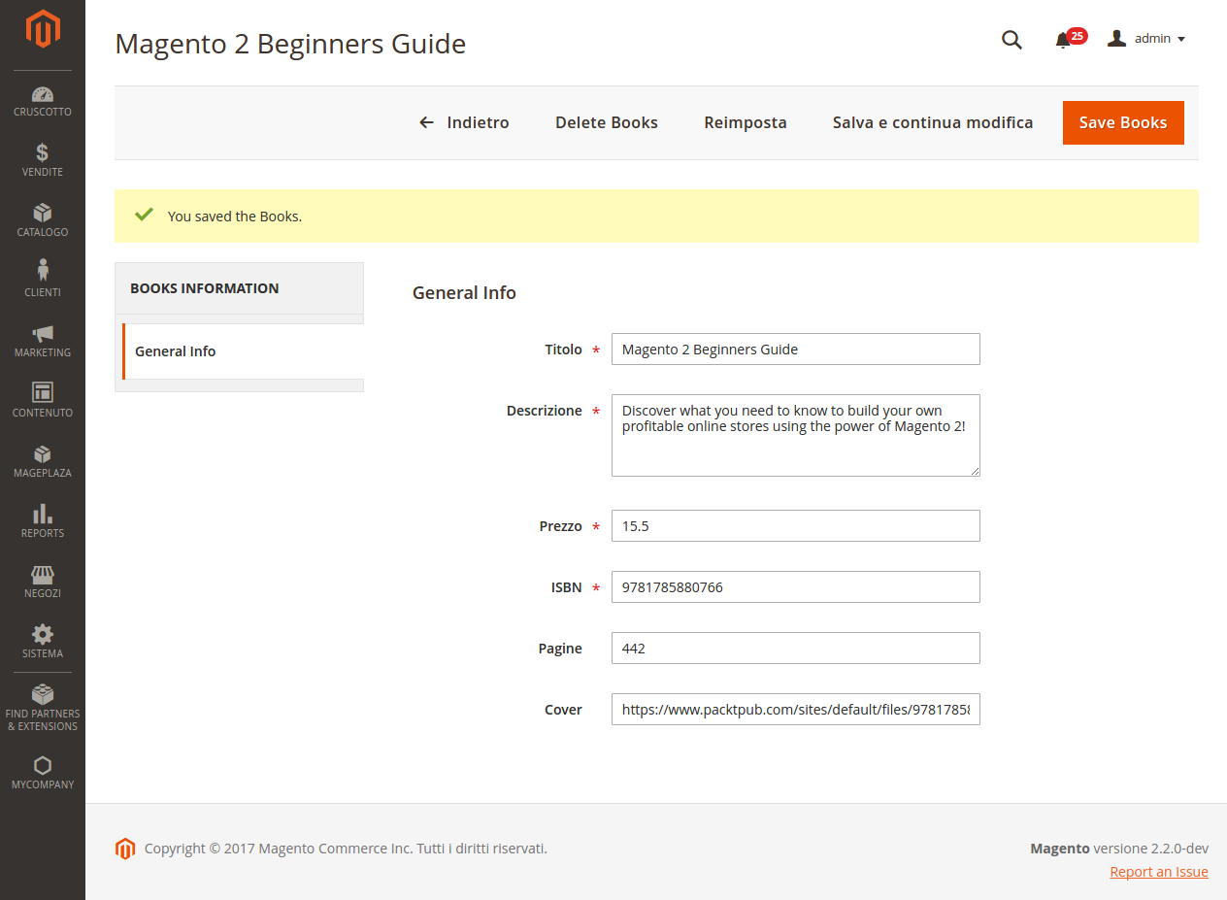Open Find Partners & Extensions
The image size is (1227, 900).
click(x=43, y=708)
